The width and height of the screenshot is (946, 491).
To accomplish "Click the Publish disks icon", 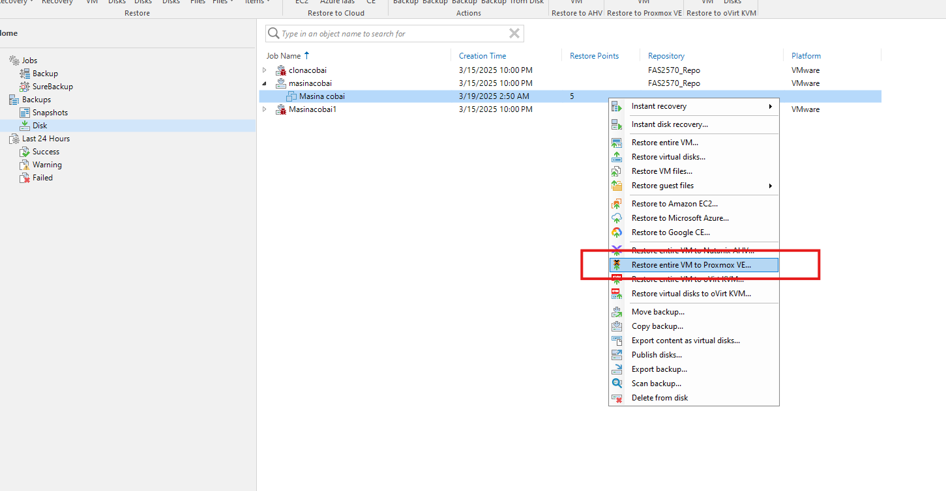I will coord(617,355).
